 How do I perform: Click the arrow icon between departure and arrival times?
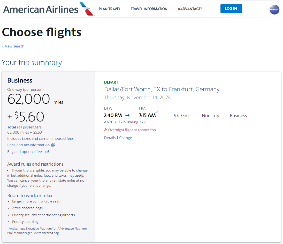(127, 115)
